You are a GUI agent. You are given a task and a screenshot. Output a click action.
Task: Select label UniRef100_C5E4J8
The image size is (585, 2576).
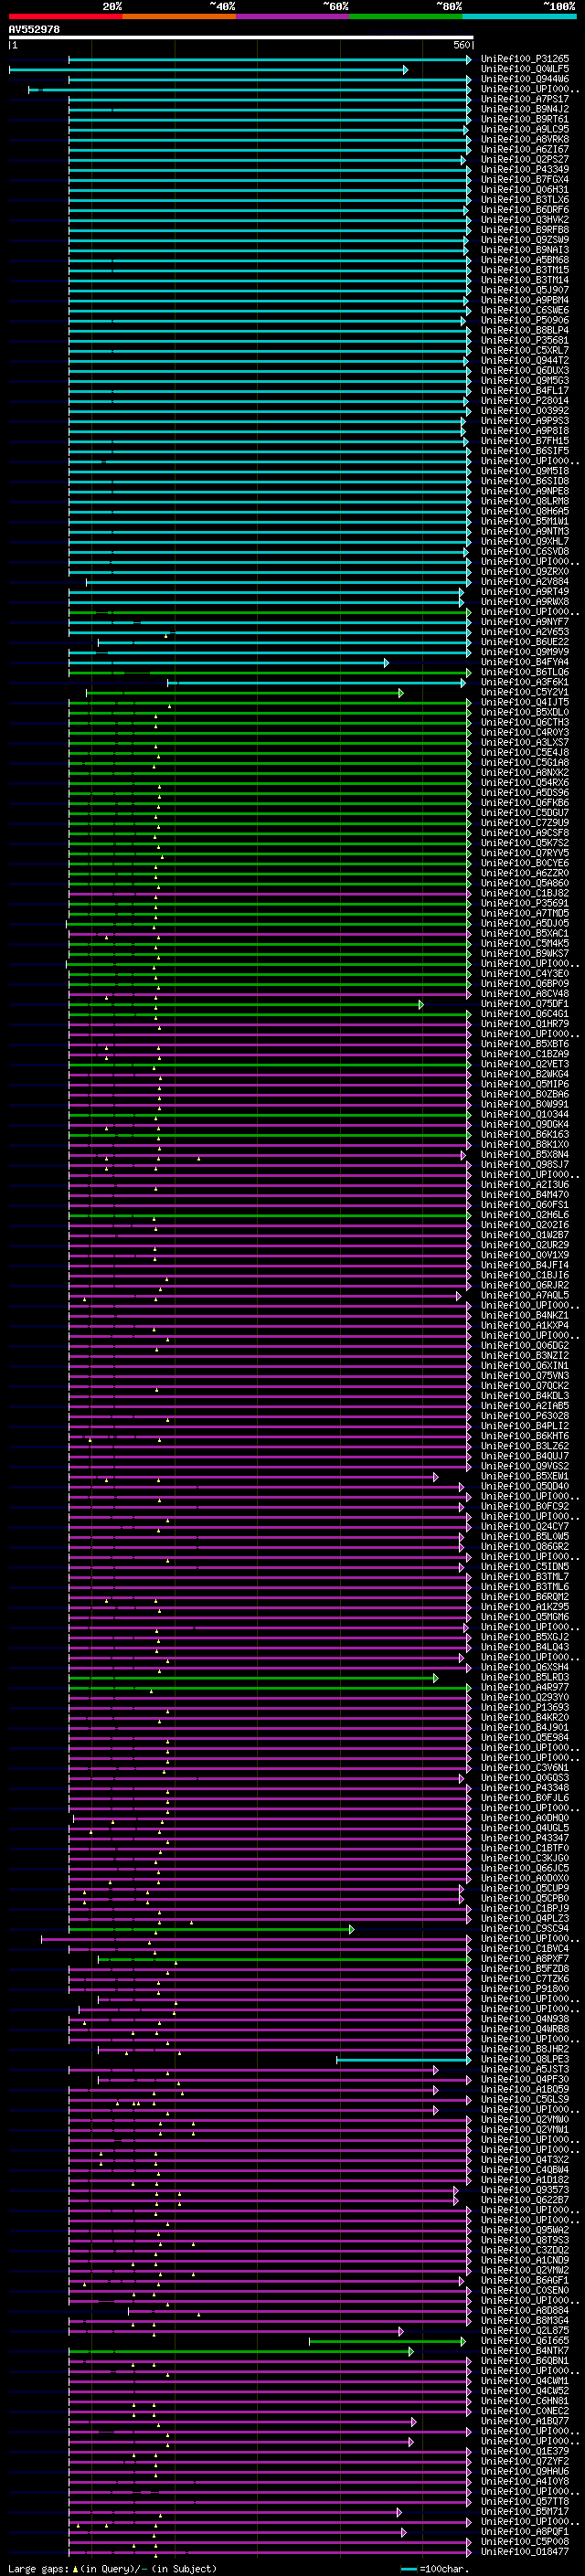(525, 752)
